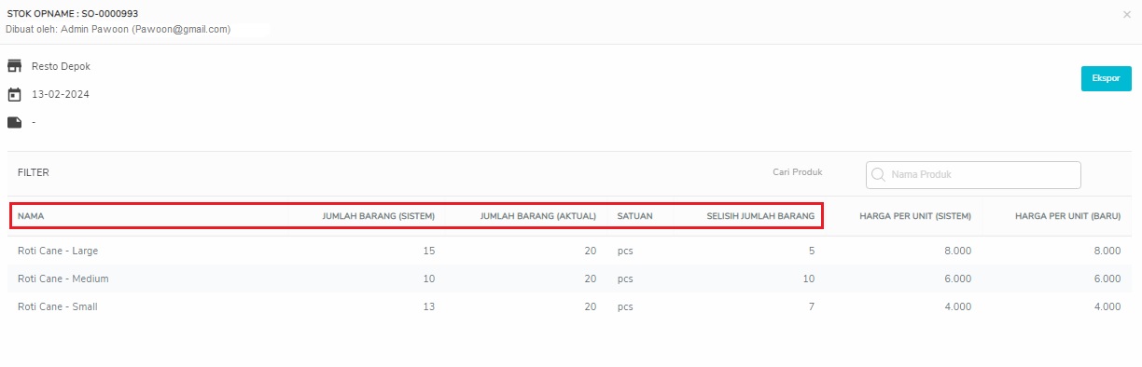Export the stock opname with Ekspor
The width and height of the screenshot is (1142, 367).
coord(1106,78)
